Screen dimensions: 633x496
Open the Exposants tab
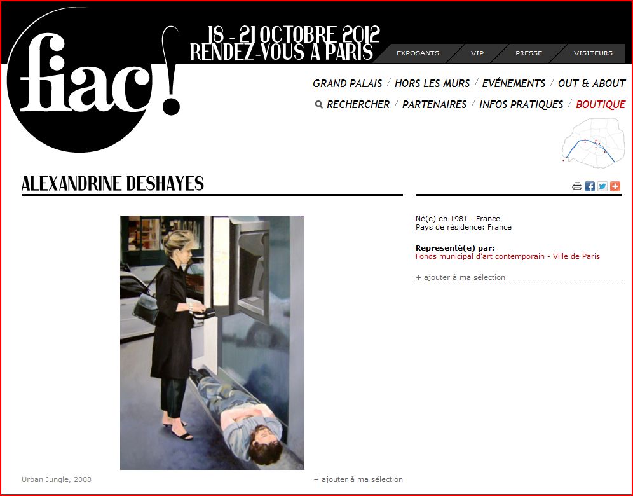click(x=418, y=53)
